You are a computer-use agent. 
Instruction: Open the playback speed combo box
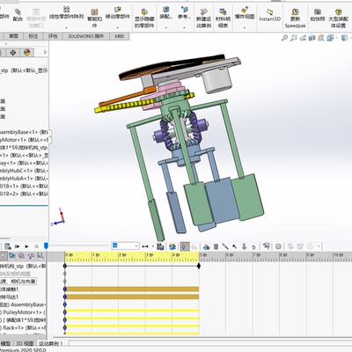(125, 246)
